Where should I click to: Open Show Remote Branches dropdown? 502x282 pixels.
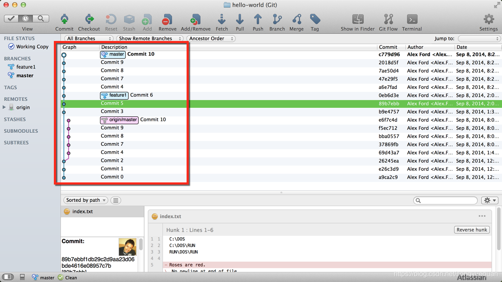(x=150, y=38)
